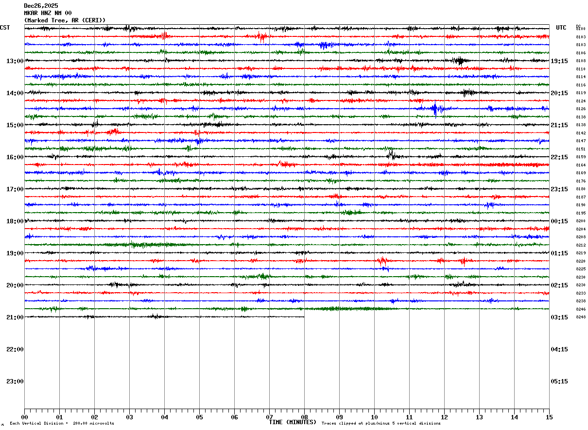Select the 13:00 CST time label

[15, 61]
